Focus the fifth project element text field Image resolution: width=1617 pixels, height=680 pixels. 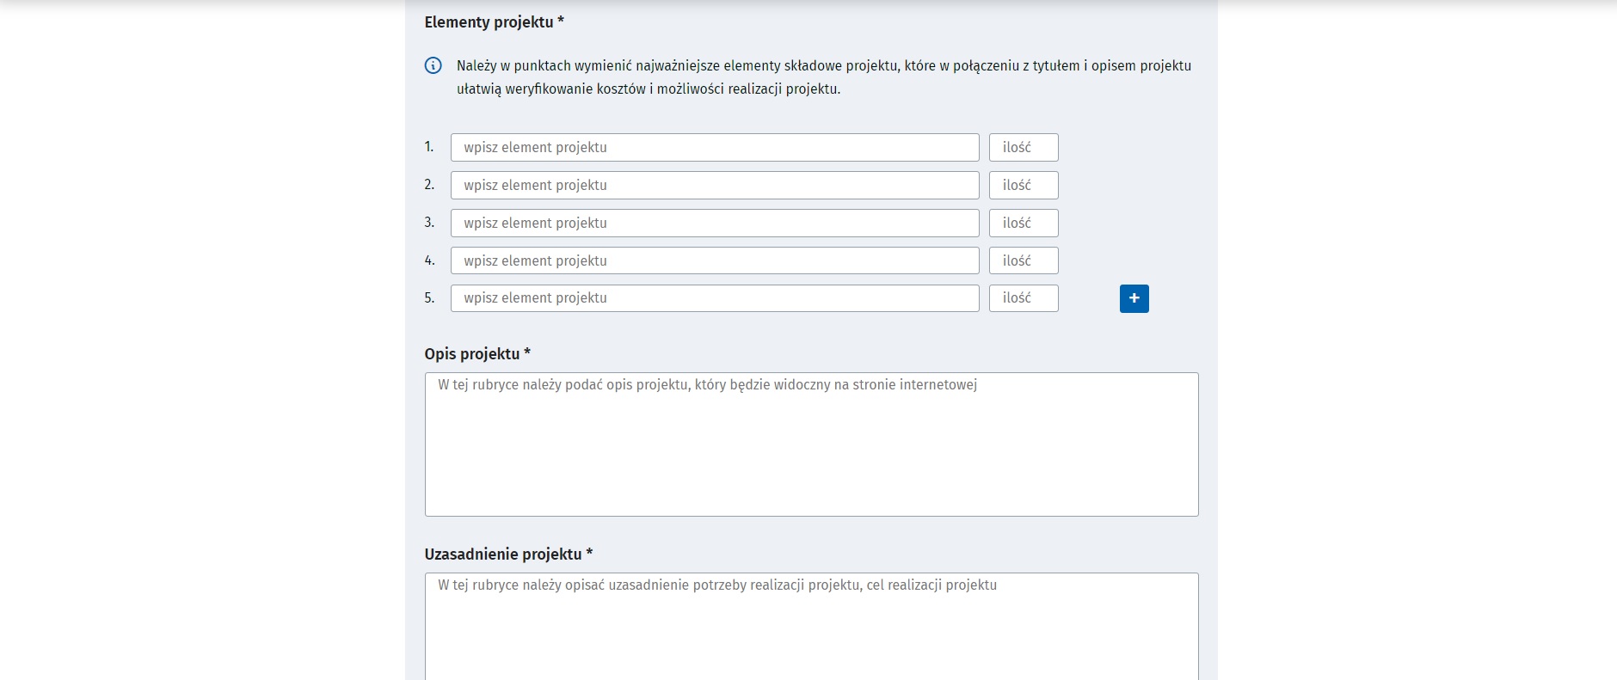click(715, 298)
